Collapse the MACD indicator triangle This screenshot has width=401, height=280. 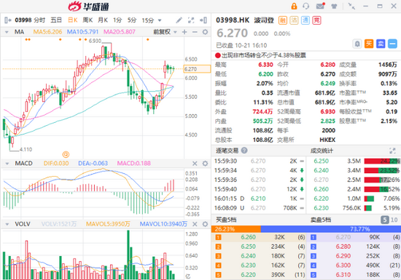(7, 164)
